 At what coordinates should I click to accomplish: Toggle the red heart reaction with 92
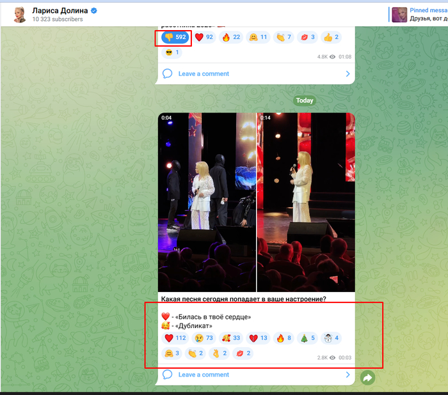[x=204, y=37]
